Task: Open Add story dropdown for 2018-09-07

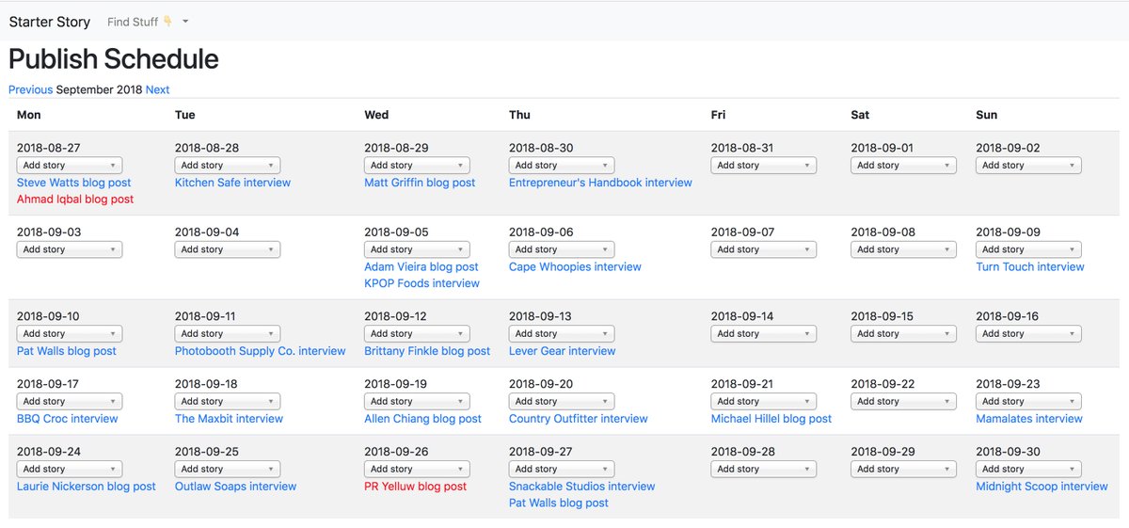Action: (x=764, y=250)
